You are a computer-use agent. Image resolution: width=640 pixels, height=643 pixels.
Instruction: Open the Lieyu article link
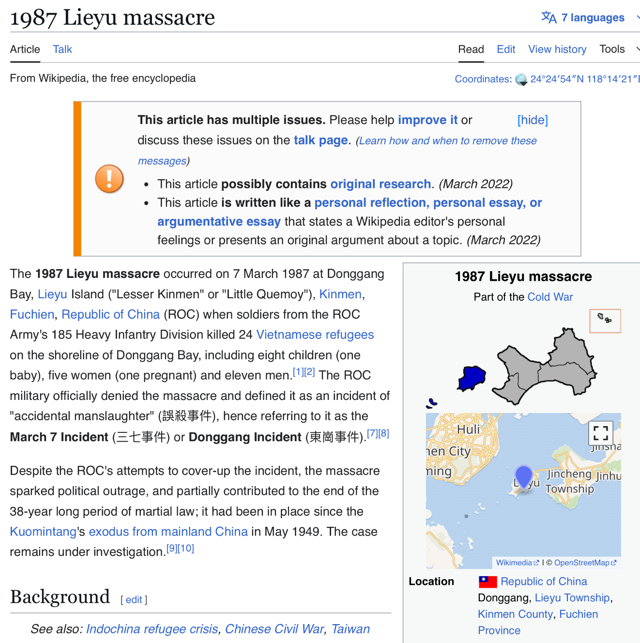(52, 294)
